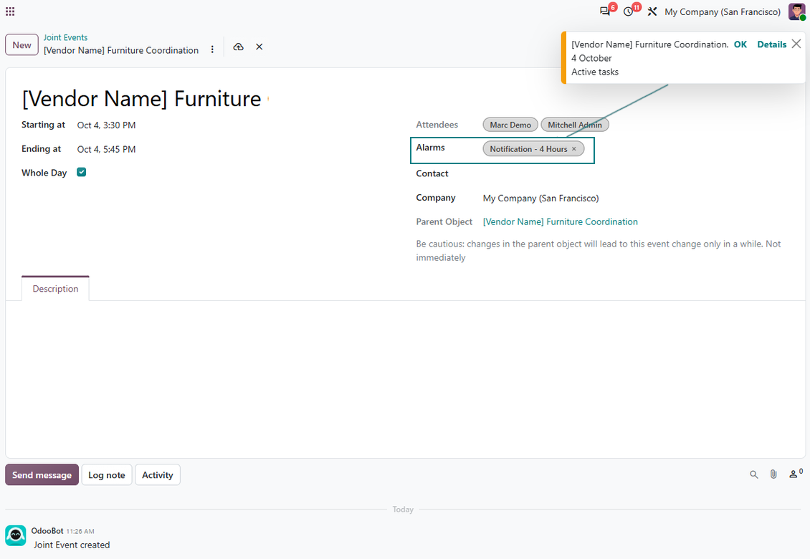Open the Parent Object Furniture Coordination link
Viewport: 810px width, 559px height.
[x=561, y=221]
